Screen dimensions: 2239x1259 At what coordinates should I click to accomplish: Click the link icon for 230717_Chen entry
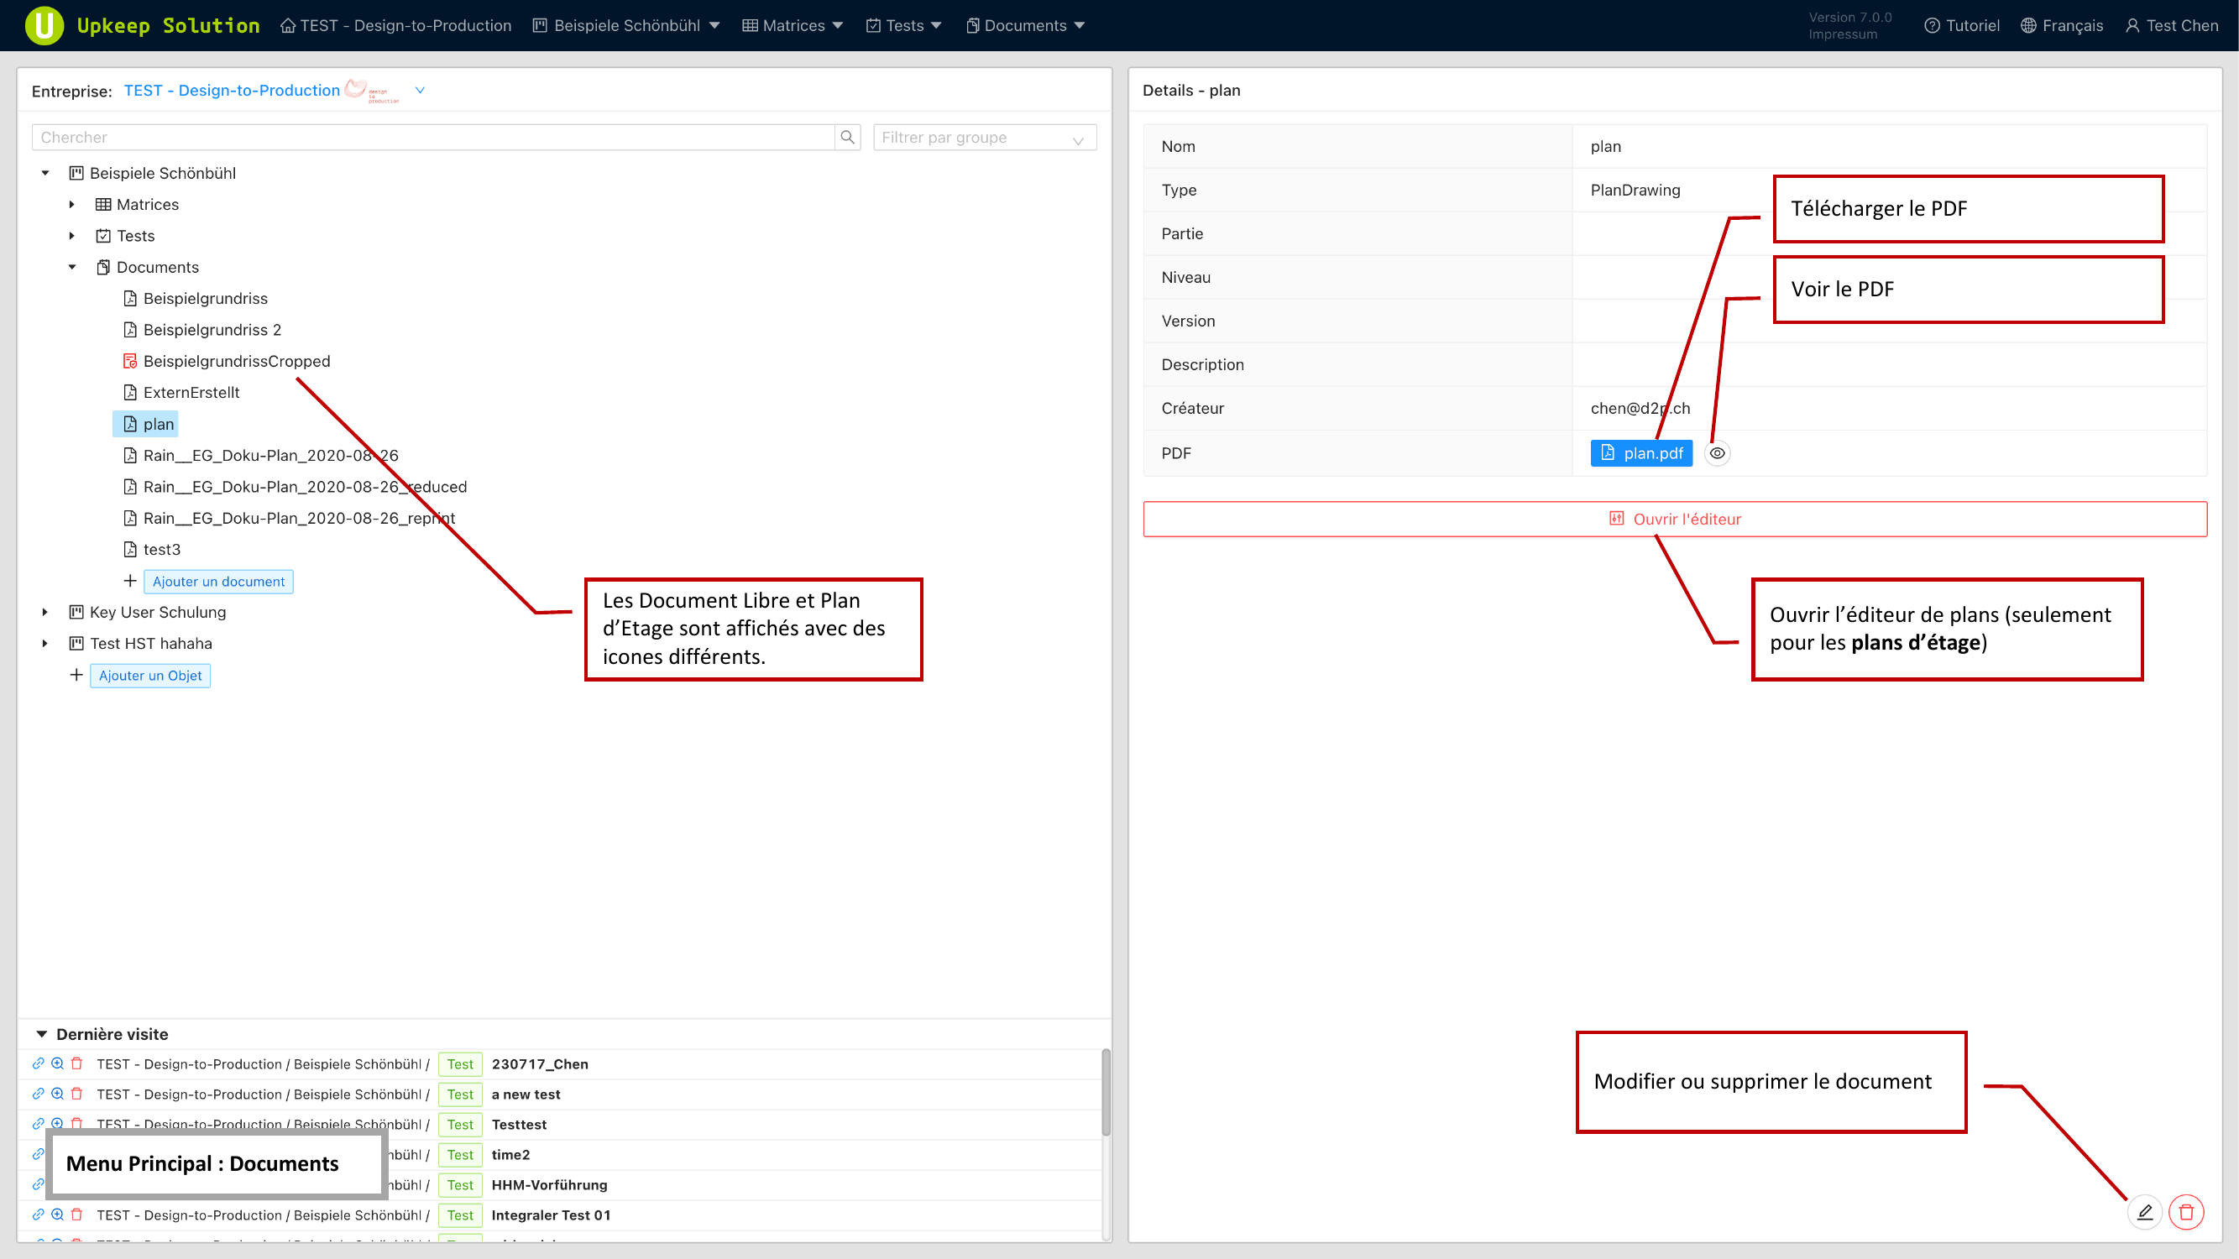click(x=39, y=1063)
